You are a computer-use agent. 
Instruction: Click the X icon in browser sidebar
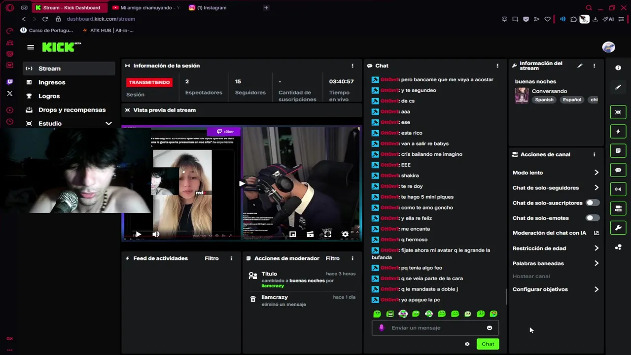[9, 93]
